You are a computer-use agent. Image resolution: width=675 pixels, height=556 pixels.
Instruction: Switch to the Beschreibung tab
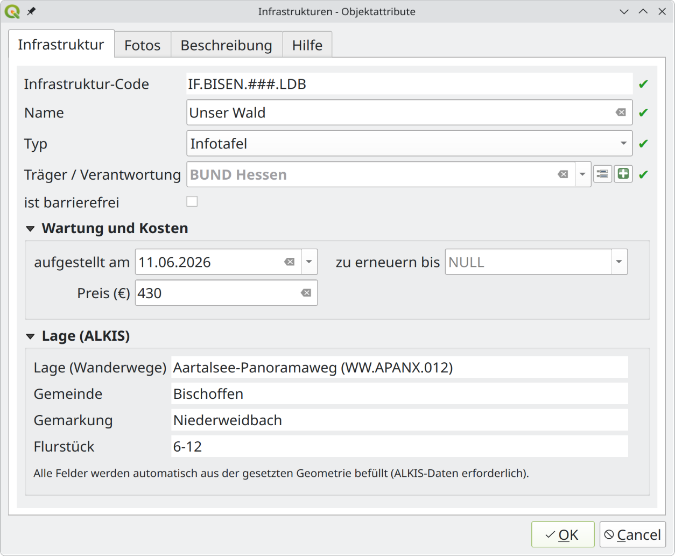click(x=227, y=45)
